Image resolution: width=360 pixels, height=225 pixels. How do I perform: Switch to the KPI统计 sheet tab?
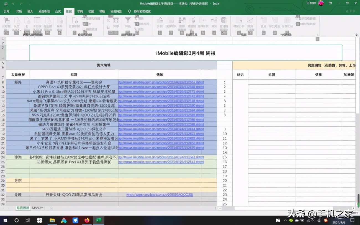(x=38, y=208)
